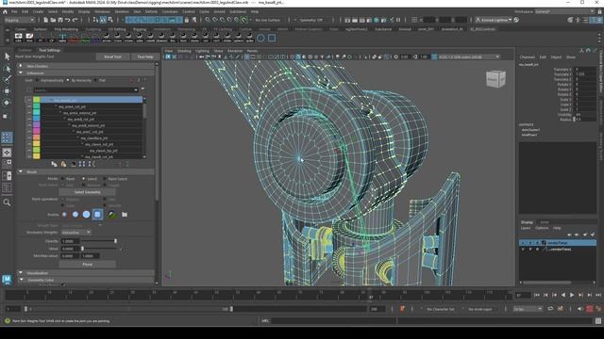The image size is (604, 339).
Task: Switch to the Outliner tab beside Tool Settings
Action: pos(25,50)
